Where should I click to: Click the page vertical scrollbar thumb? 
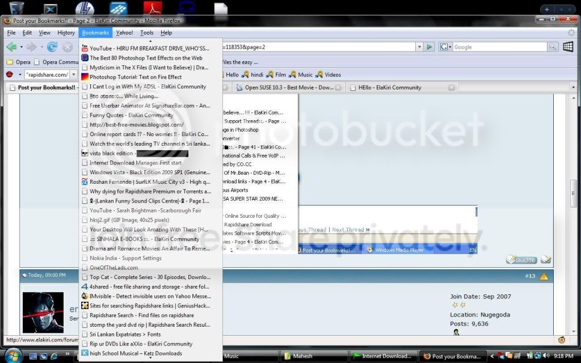pyautogui.click(x=574, y=195)
